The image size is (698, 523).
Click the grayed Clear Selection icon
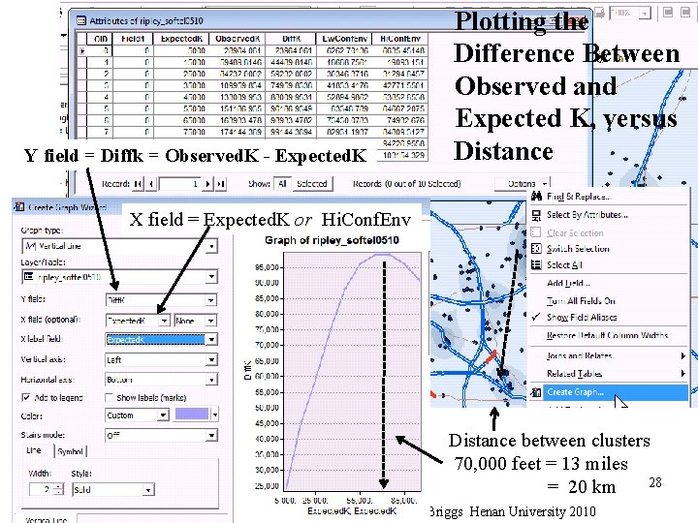click(536, 232)
